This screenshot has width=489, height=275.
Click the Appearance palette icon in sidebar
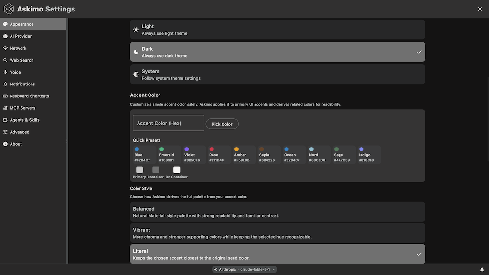[x=5, y=24]
